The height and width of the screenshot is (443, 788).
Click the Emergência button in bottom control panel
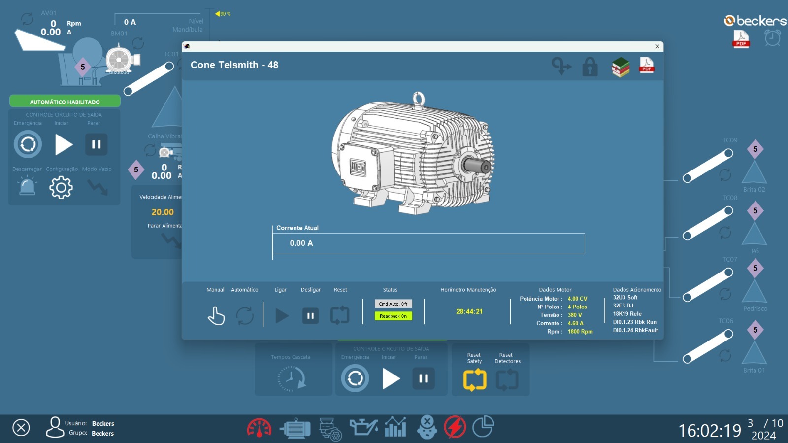(x=355, y=378)
